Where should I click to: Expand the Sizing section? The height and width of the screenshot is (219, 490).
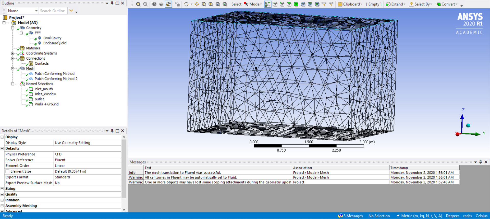[x=2, y=189]
